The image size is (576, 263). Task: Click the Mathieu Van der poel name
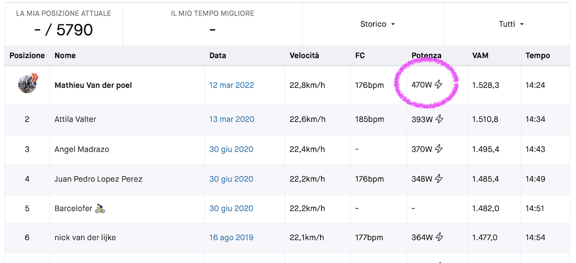click(x=93, y=85)
